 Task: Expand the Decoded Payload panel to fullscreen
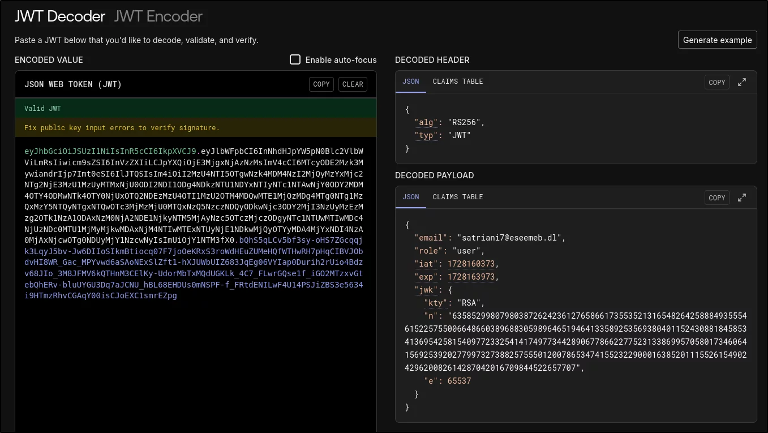pyautogui.click(x=742, y=198)
